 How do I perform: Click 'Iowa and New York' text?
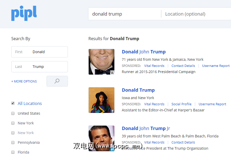(x=138, y=98)
